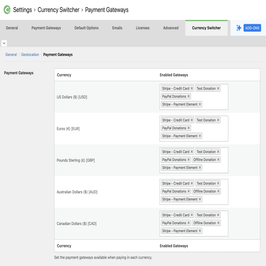This screenshot has height=266, width=266.
Task: Remove Offline Donation from GBP gateways
Action: coord(218,160)
